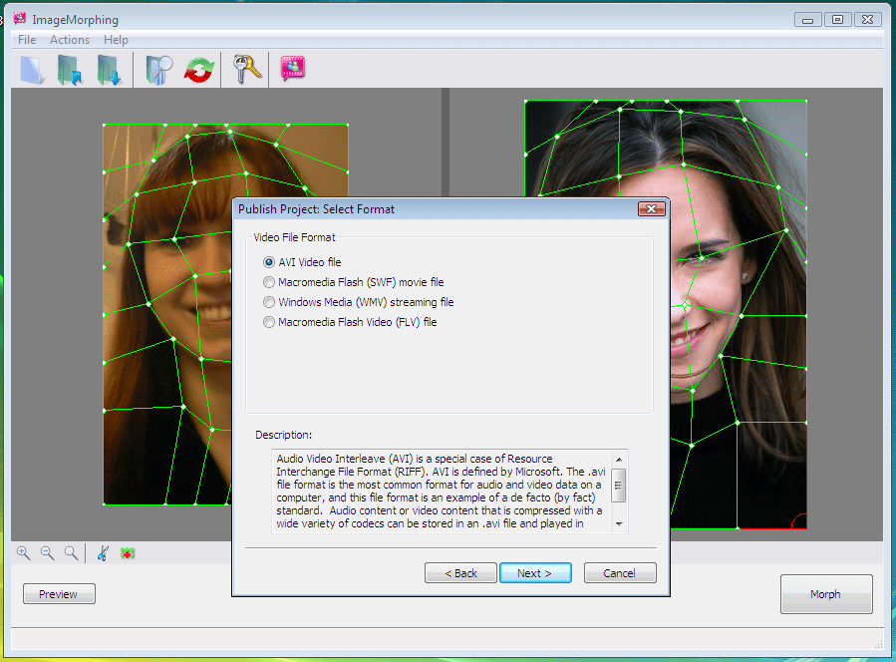Click the "Description:" label
The height and width of the screenshot is (662, 896).
[x=283, y=435]
